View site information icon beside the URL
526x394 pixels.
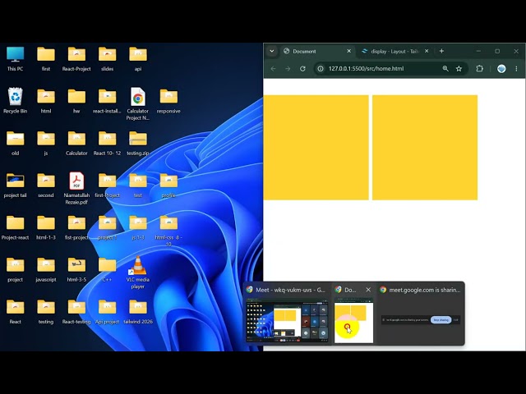click(x=321, y=69)
